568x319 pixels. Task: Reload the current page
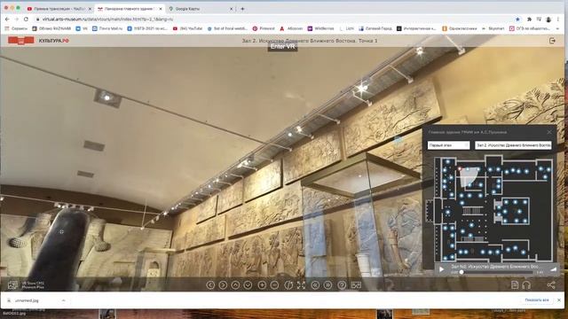pyautogui.click(x=26, y=19)
